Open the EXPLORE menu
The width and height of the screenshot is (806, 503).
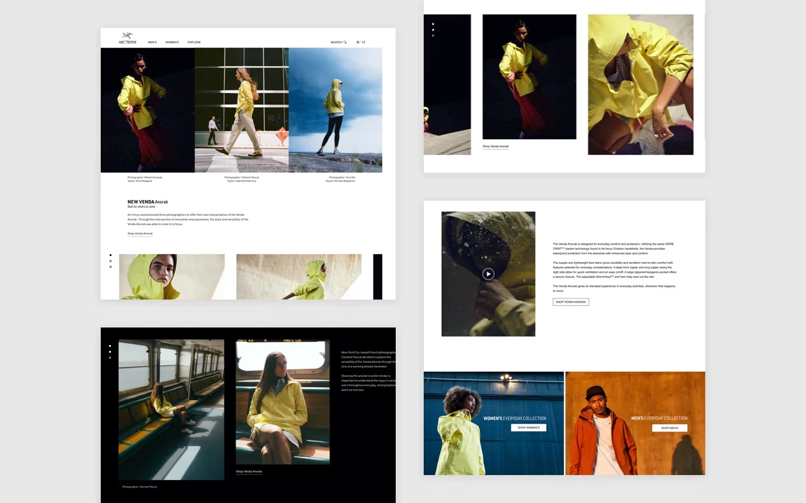(194, 42)
